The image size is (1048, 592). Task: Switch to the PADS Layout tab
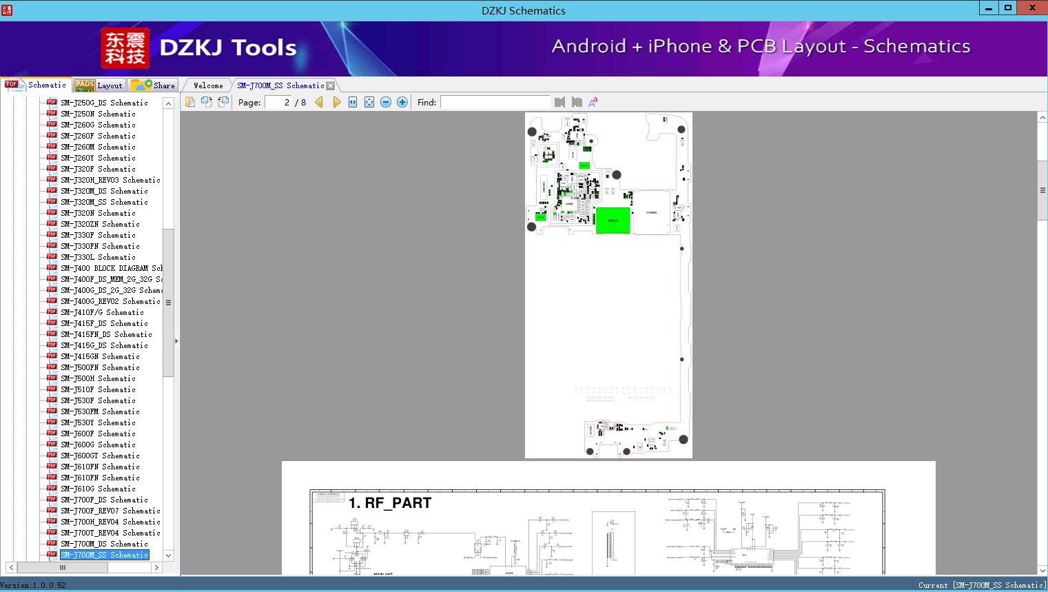[x=99, y=85]
